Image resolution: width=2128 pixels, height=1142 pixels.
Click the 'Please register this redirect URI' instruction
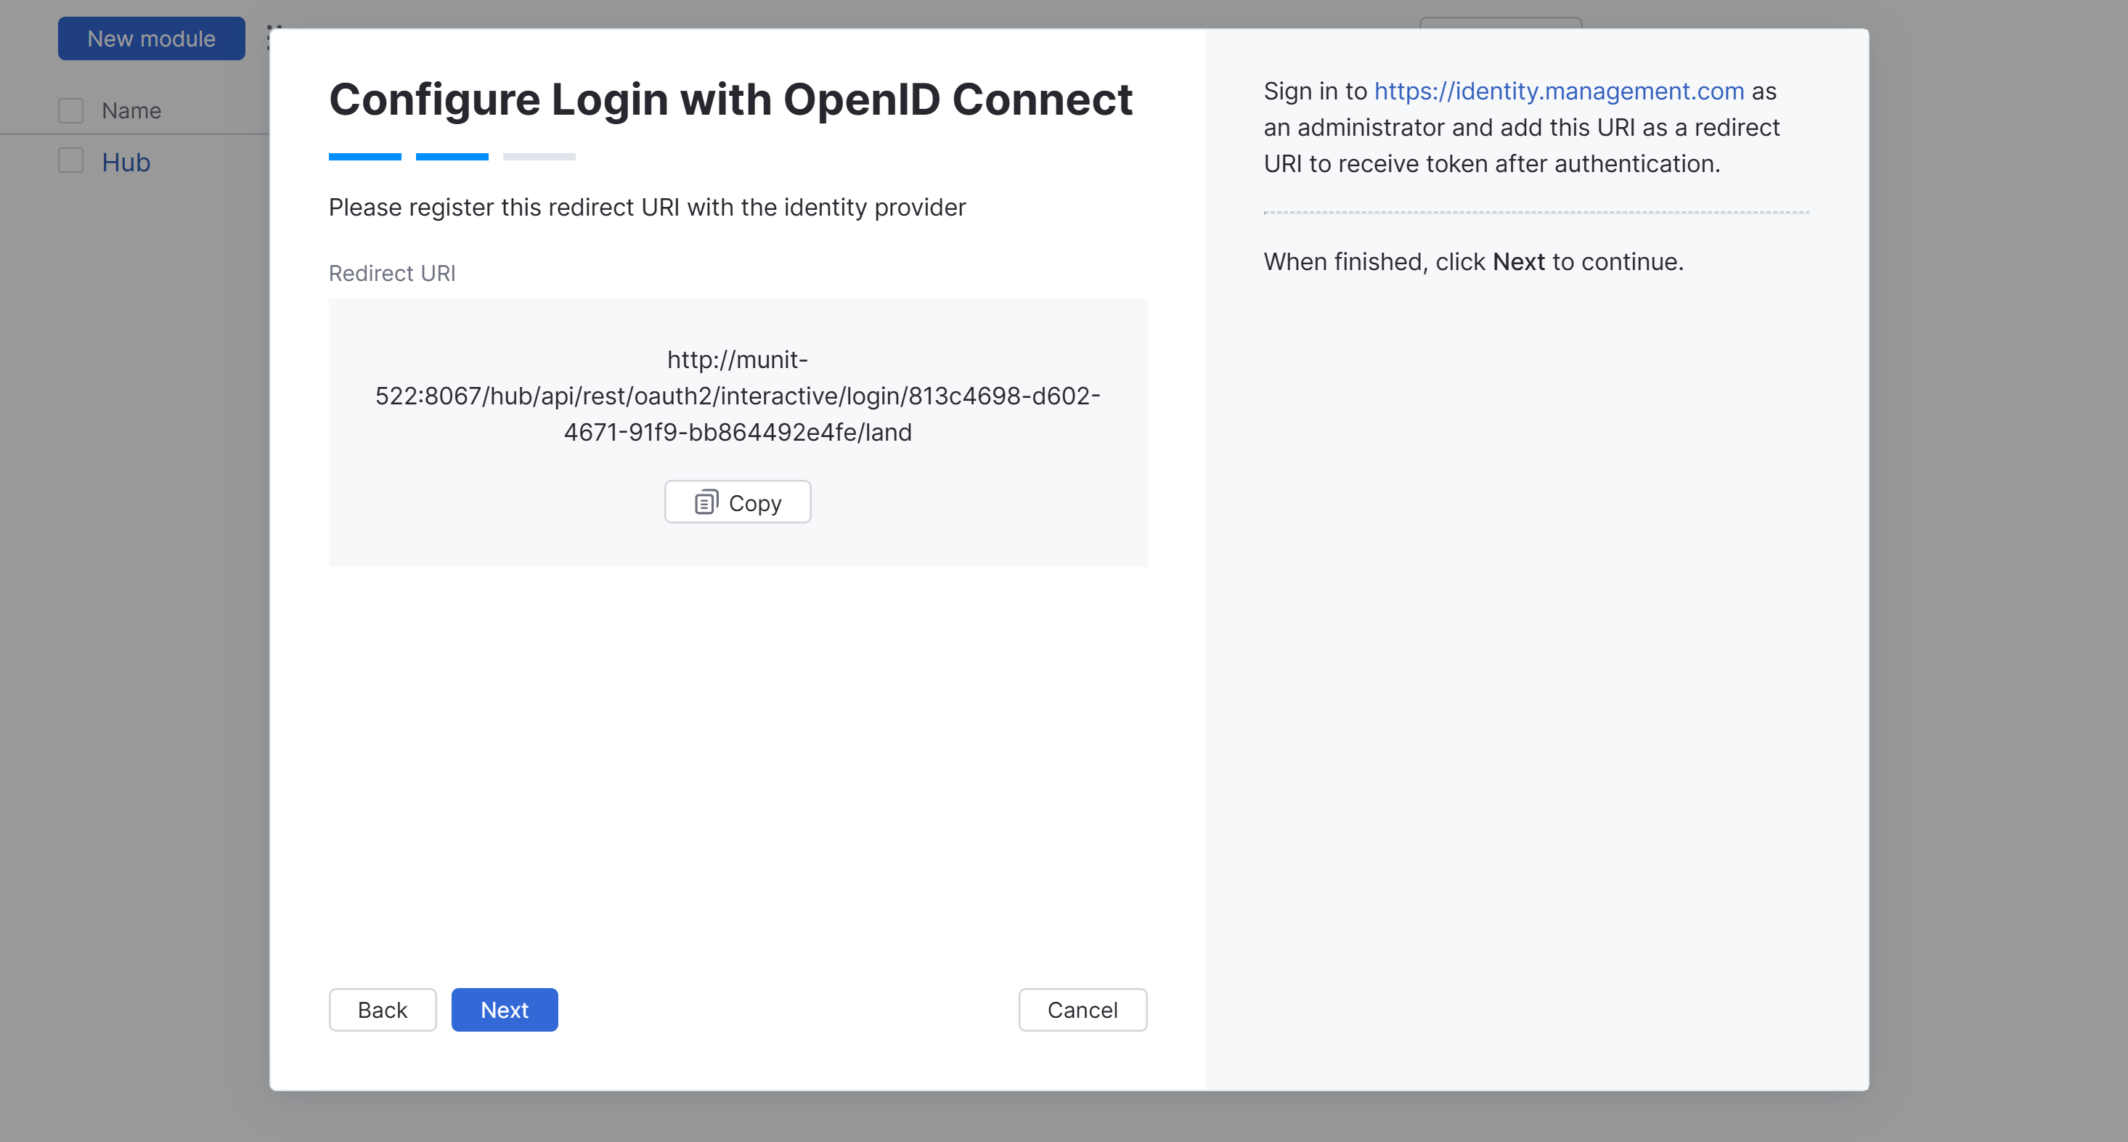(x=647, y=208)
